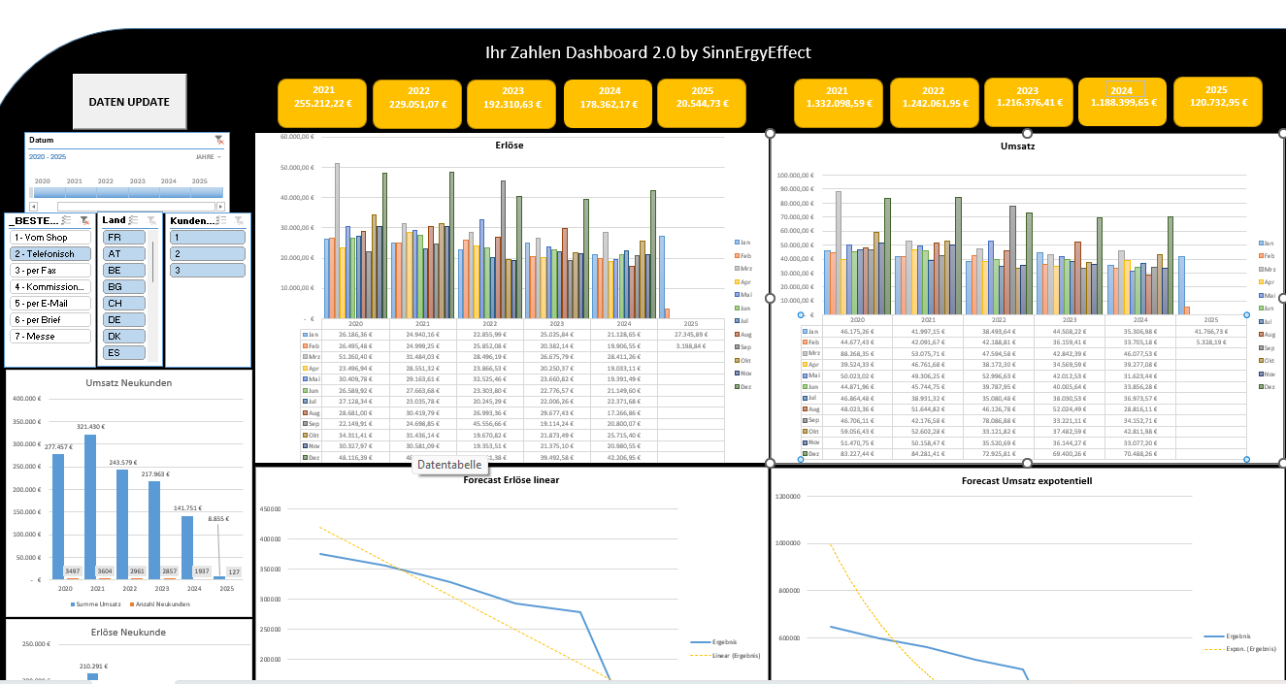Click the 2021 card showing 255.212,22 €
Viewport: 1286px width, 684px height.
(323, 103)
